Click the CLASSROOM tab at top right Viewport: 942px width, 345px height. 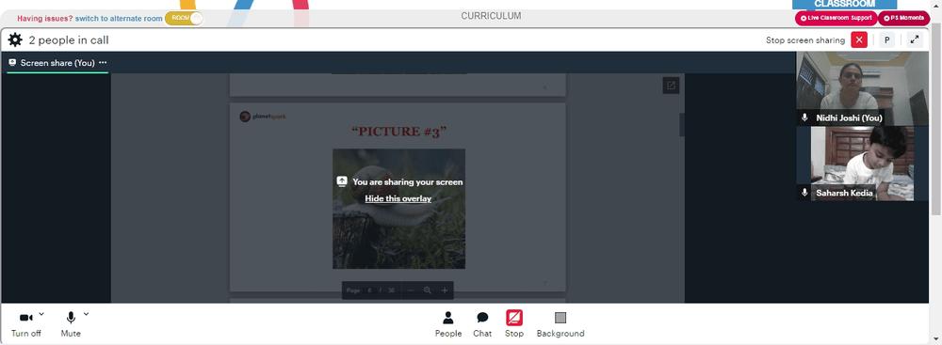(x=845, y=4)
